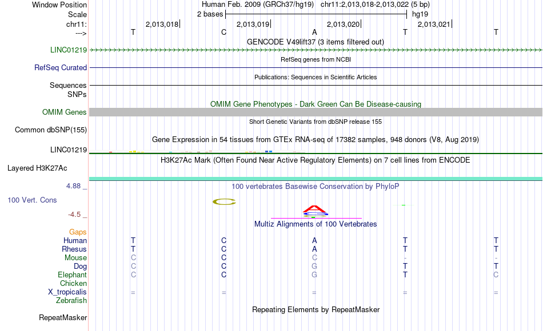Click the chr11: base position label
Screen dimensions: 543x331
(76, 24)
